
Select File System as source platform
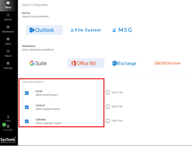tap(86, 30)
